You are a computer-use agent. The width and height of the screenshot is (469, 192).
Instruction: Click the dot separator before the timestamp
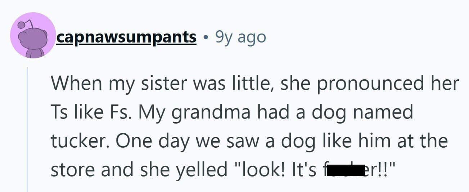tap(206, 37)
